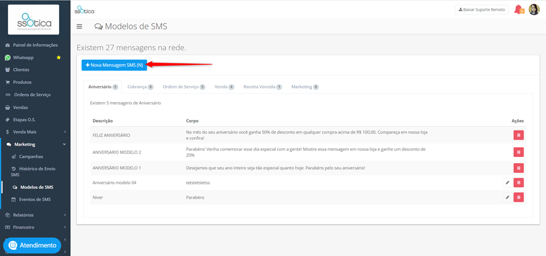Open the Atendimento chat widget
Image resolution: width=546 pixels, height=256 pixels.
(x=32, y=245)
